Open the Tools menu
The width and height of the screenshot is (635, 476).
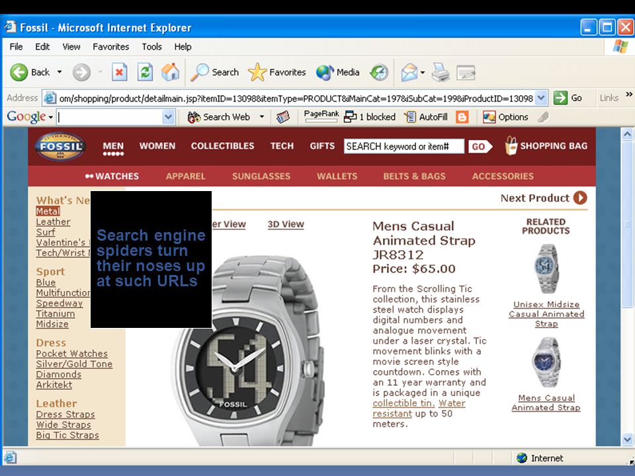pyautogui.click(x=152, y=46)
